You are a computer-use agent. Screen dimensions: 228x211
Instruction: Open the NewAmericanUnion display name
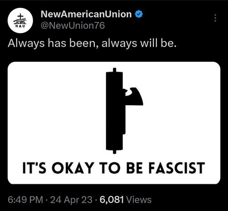point(86,14)
